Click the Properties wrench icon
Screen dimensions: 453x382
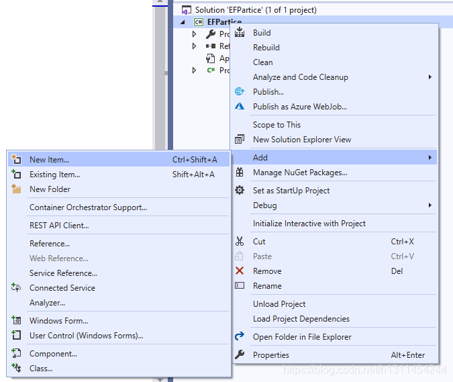click(x=240, y=354)
